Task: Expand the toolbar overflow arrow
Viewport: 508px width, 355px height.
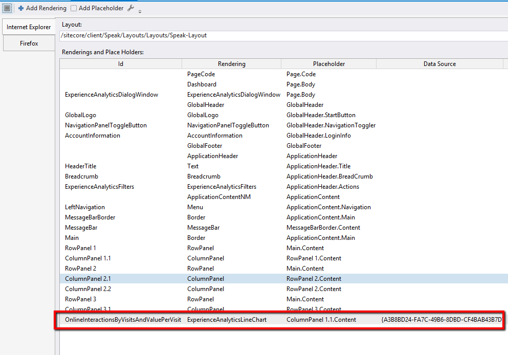Action: 140,11
